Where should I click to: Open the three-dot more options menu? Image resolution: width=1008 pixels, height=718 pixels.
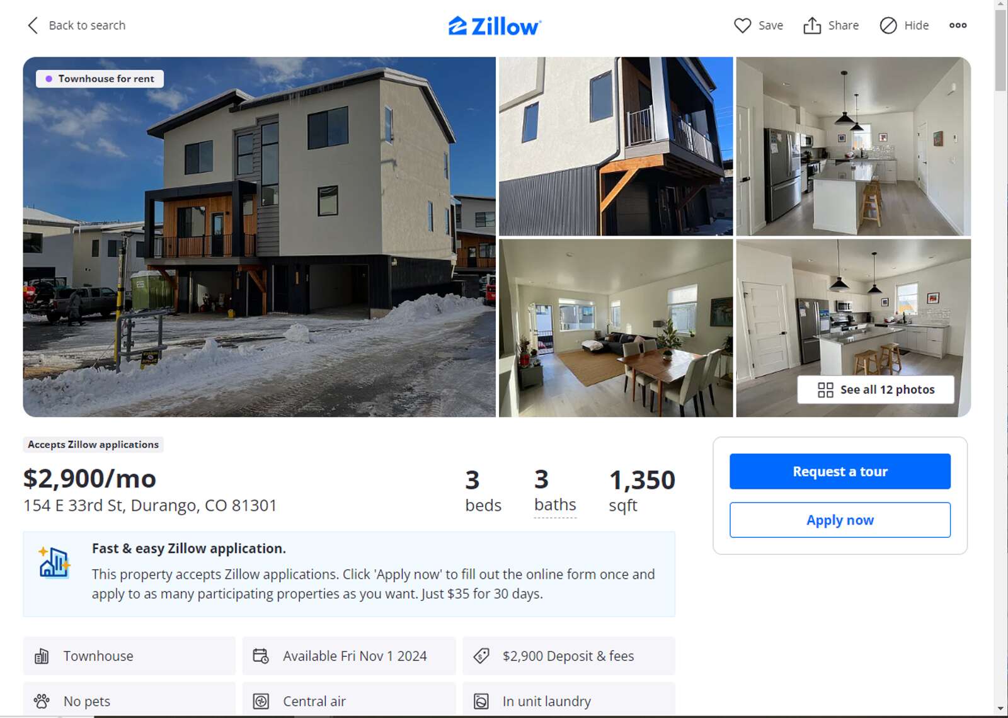pyautogui.click(x=958, y=25)
